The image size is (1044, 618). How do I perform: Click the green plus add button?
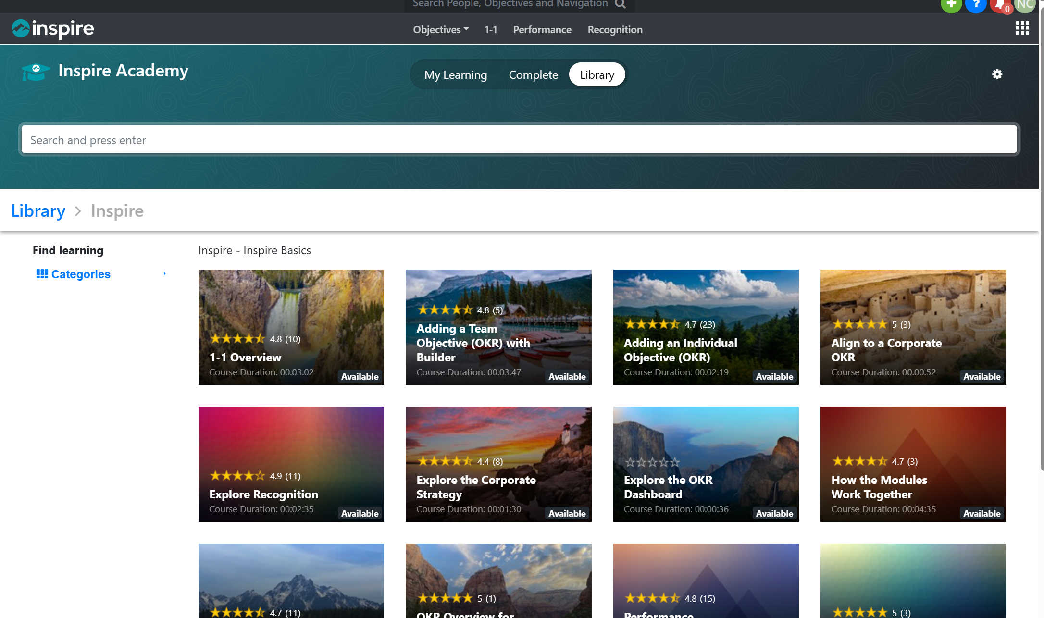(951, 5)
